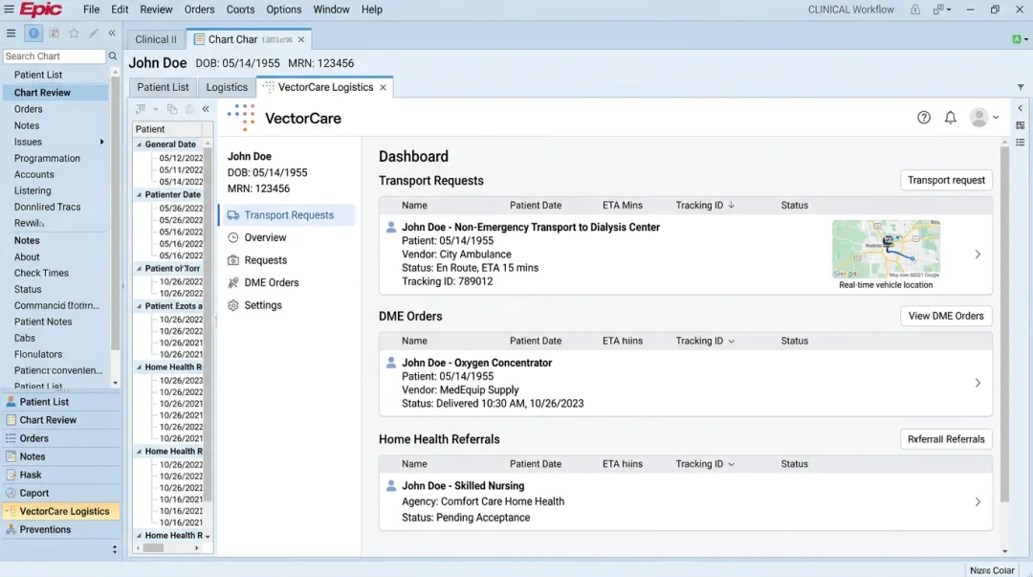Click the green icon at top right corner

point(1017,39)
